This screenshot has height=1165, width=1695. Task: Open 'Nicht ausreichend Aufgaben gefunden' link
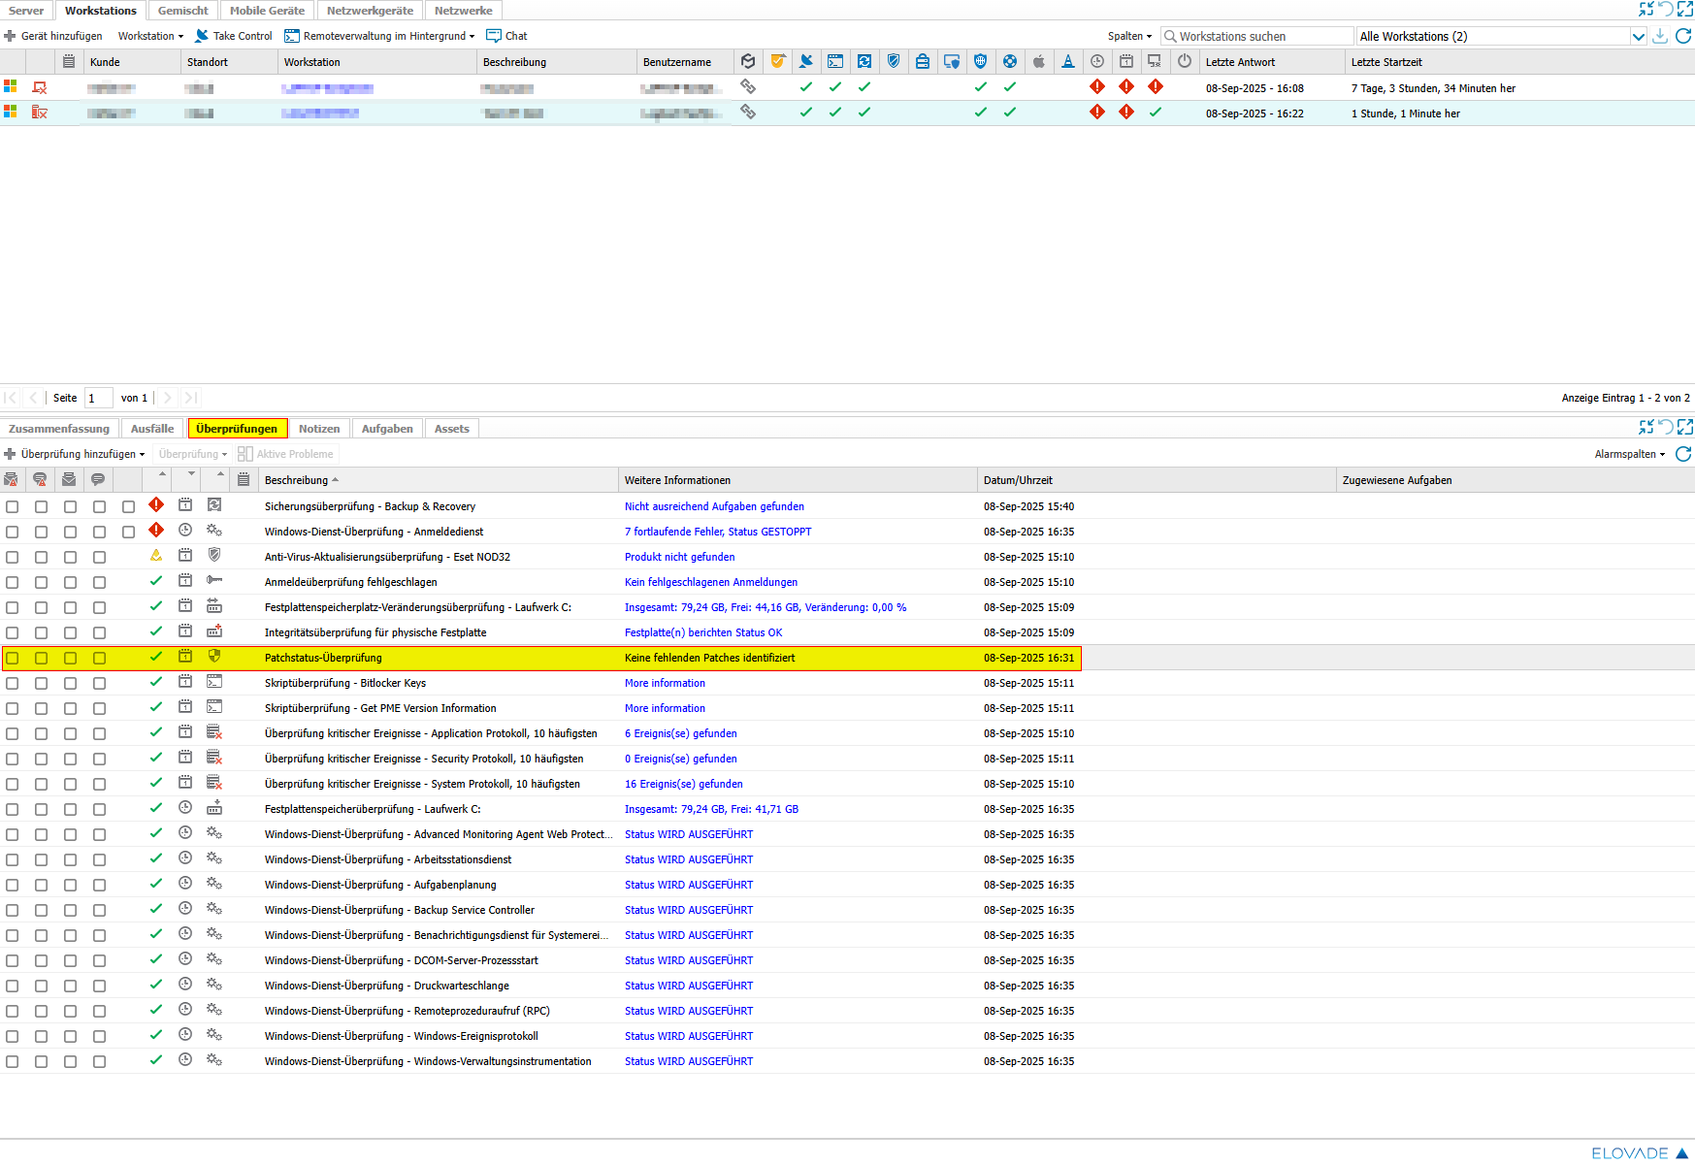pyautogui.click(x=714, y=506)
